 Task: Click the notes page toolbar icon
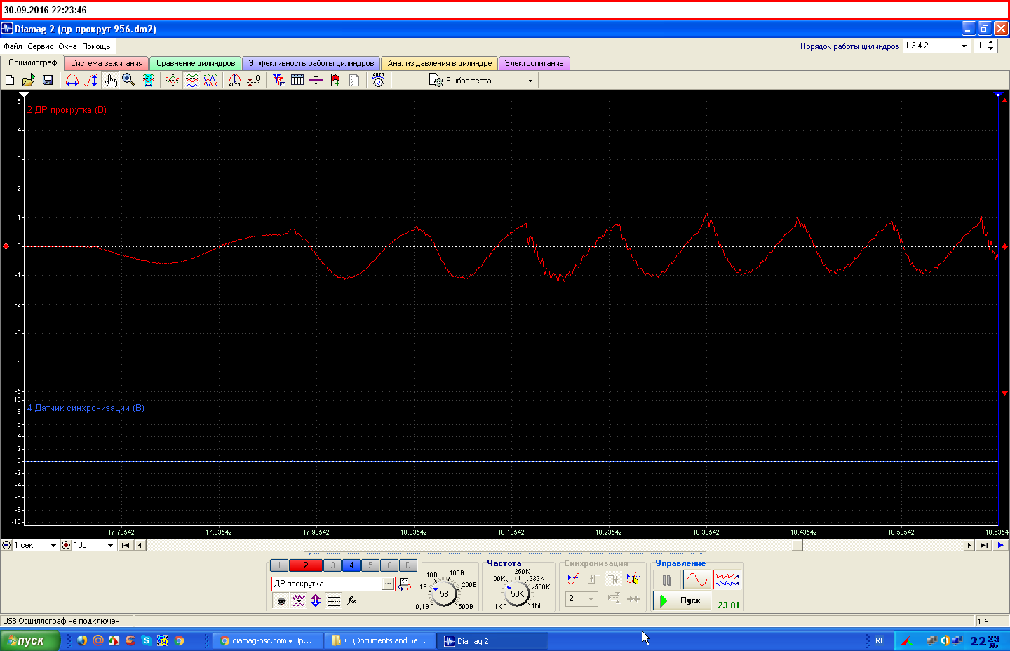tap(354, 80)
